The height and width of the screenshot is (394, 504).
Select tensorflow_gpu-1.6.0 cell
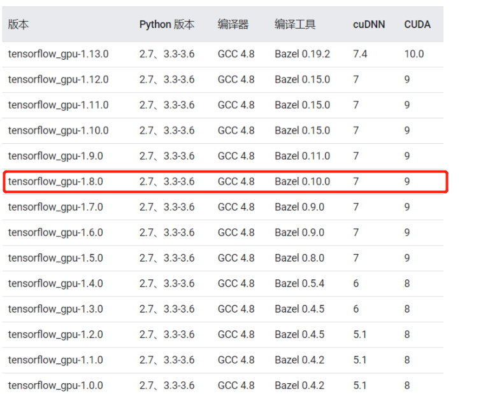point(55,232)
